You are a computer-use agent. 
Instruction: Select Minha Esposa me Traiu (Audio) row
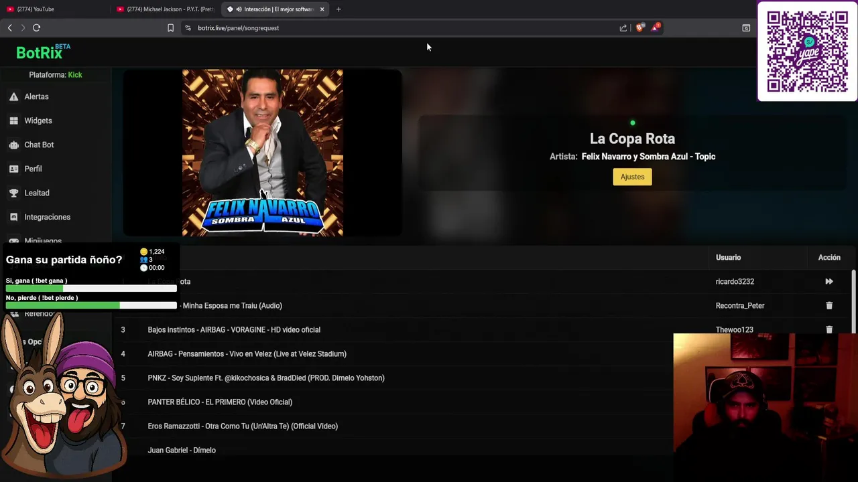coord(483,305)
